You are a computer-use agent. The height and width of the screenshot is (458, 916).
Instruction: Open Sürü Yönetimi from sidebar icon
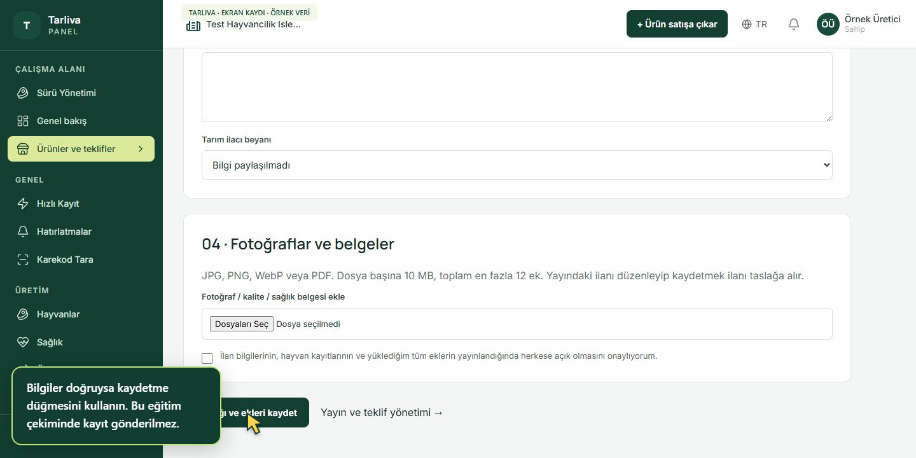click(23, 93)
